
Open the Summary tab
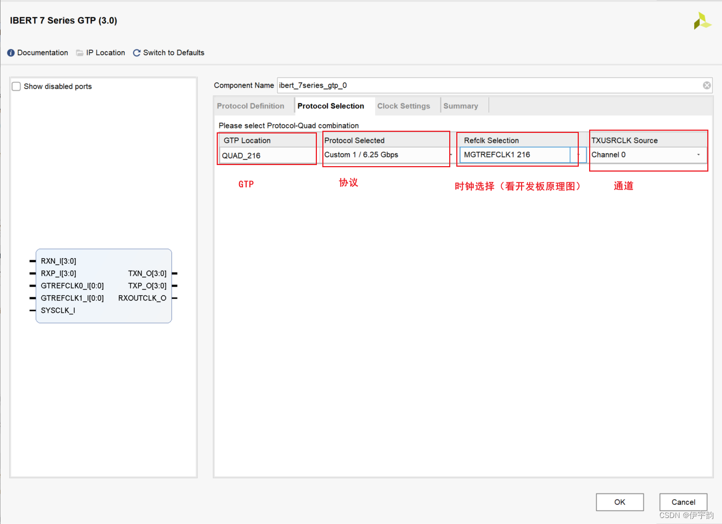(x=461, y=106)
